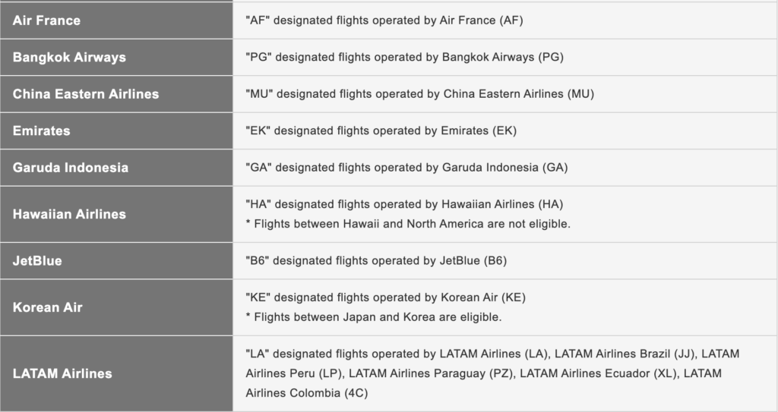Click the "MU" designated flights description

click(419, 94)
